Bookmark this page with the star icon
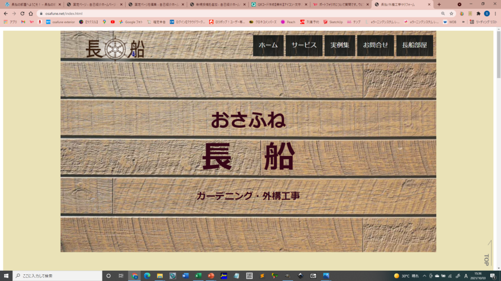 [x=452, y=14]
